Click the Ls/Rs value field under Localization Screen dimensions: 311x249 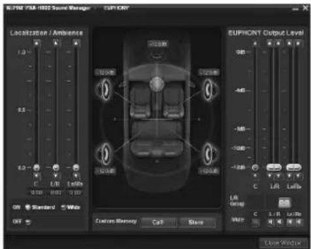click(75, 193)
